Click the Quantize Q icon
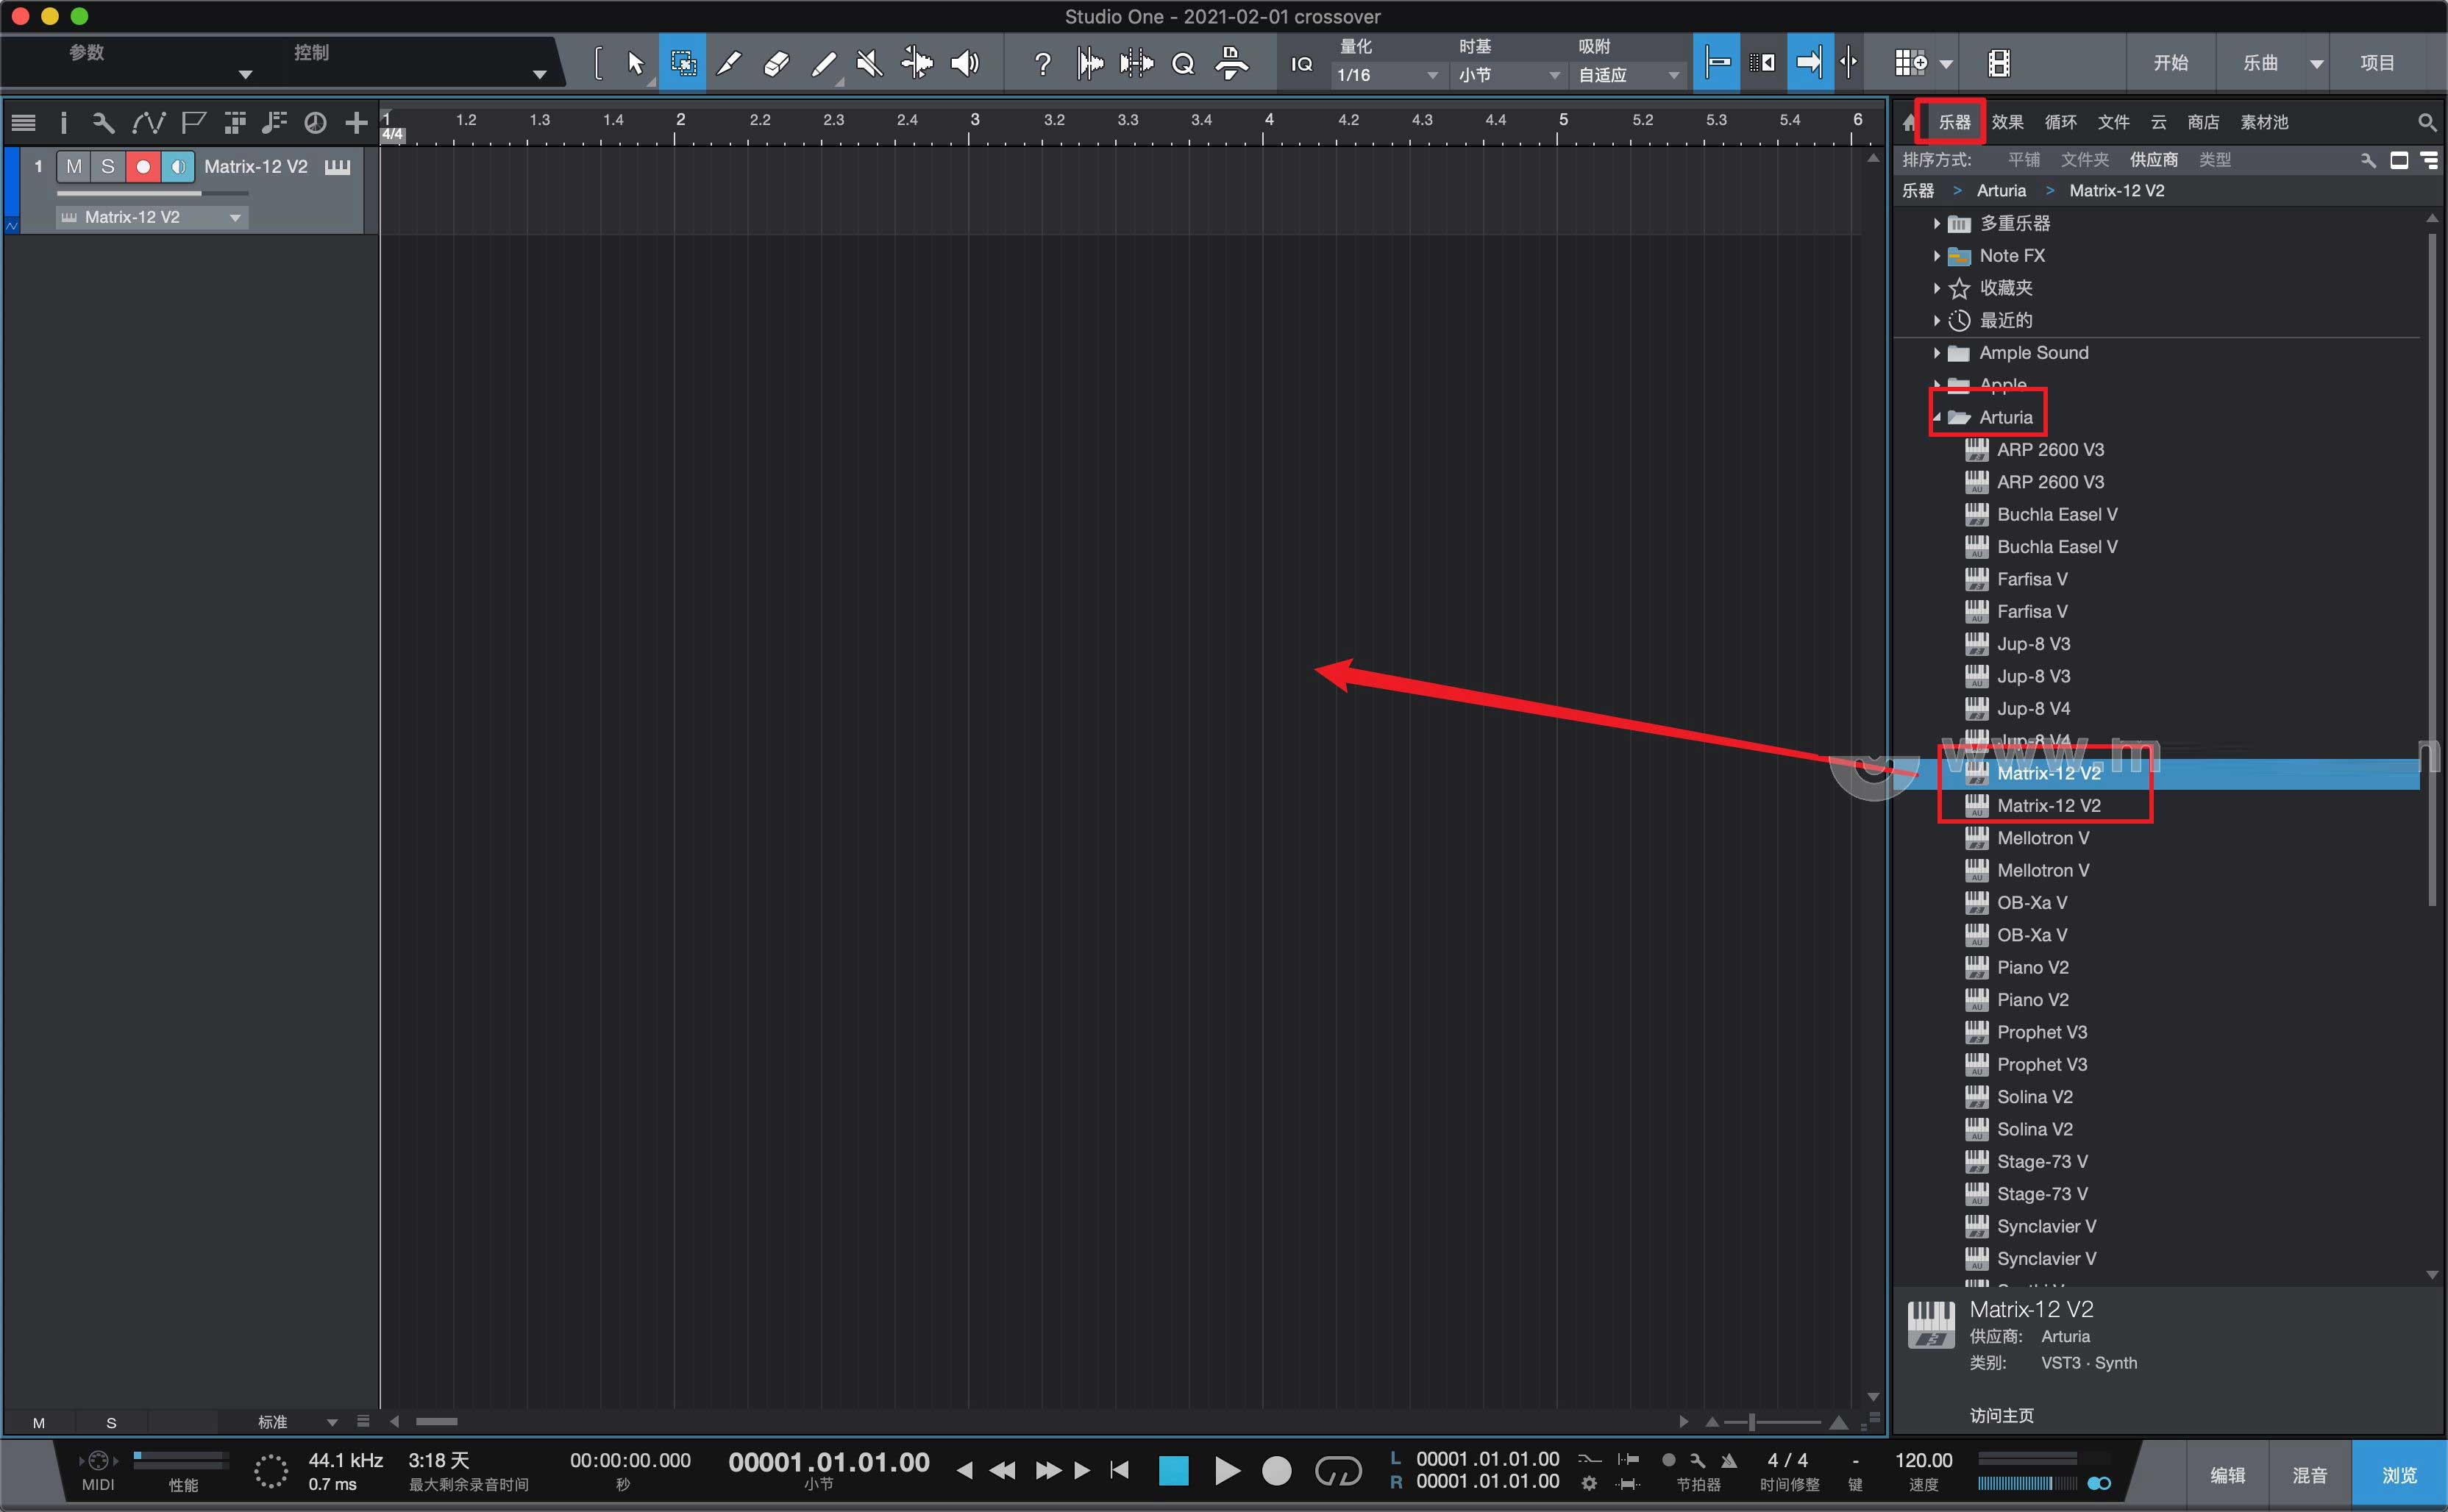Viewport: 2448px width, 1512px height. [x=1183, y=63]
